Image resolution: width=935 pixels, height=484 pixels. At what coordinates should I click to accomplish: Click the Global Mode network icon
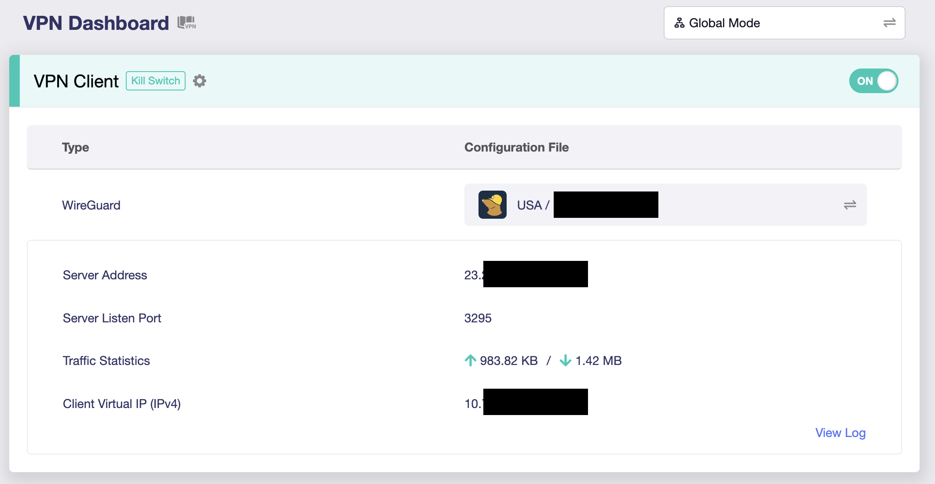(x=679, y=23)
